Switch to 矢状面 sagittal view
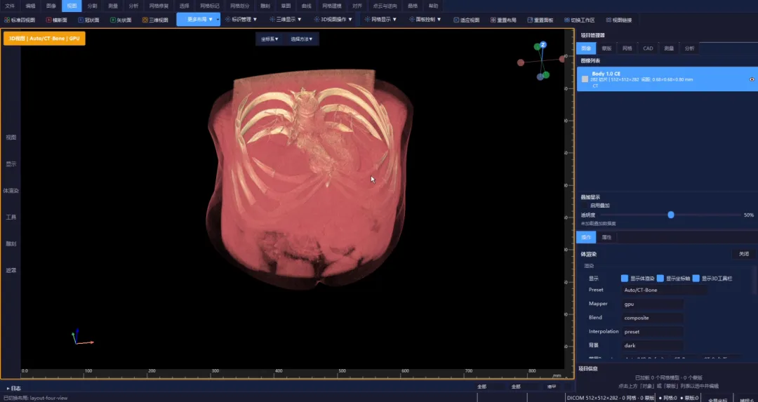This screenshot has width=758, height=402. click(121, 20)
